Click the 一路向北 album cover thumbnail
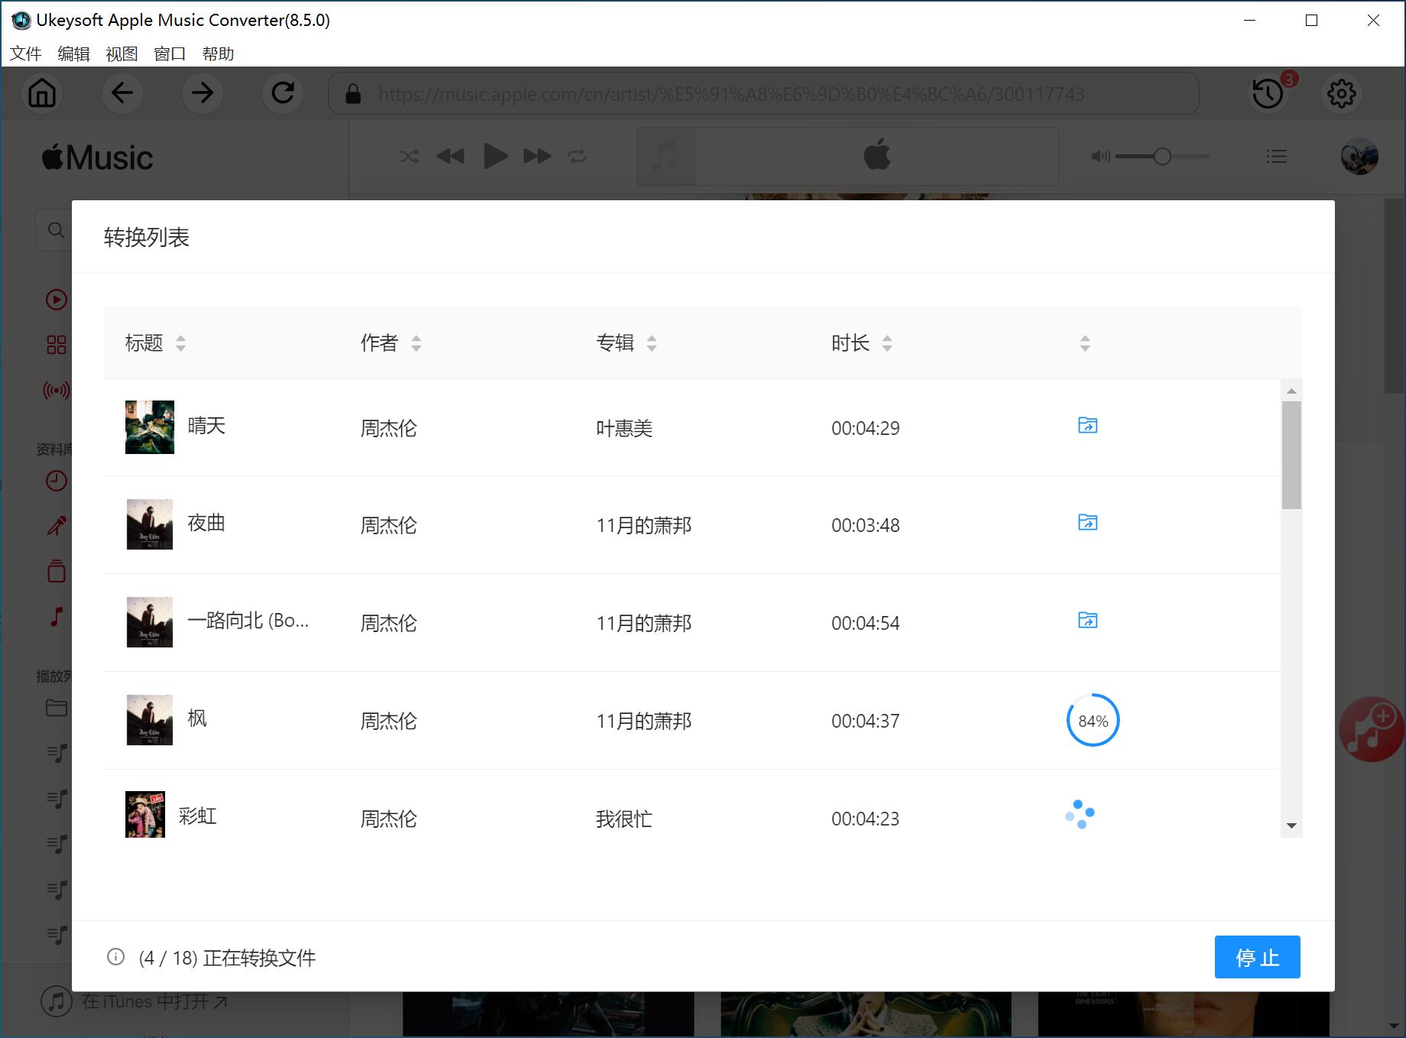 (x=150, y=622)
